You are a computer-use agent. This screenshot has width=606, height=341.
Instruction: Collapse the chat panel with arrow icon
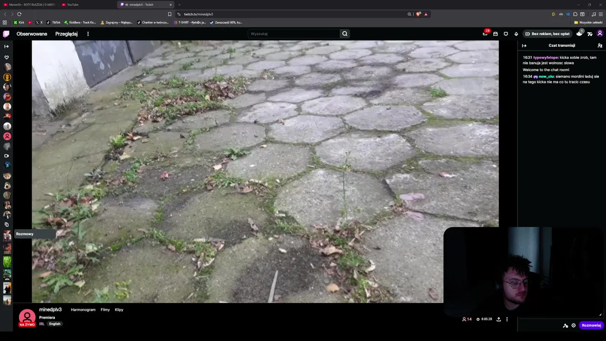point(524,45)
